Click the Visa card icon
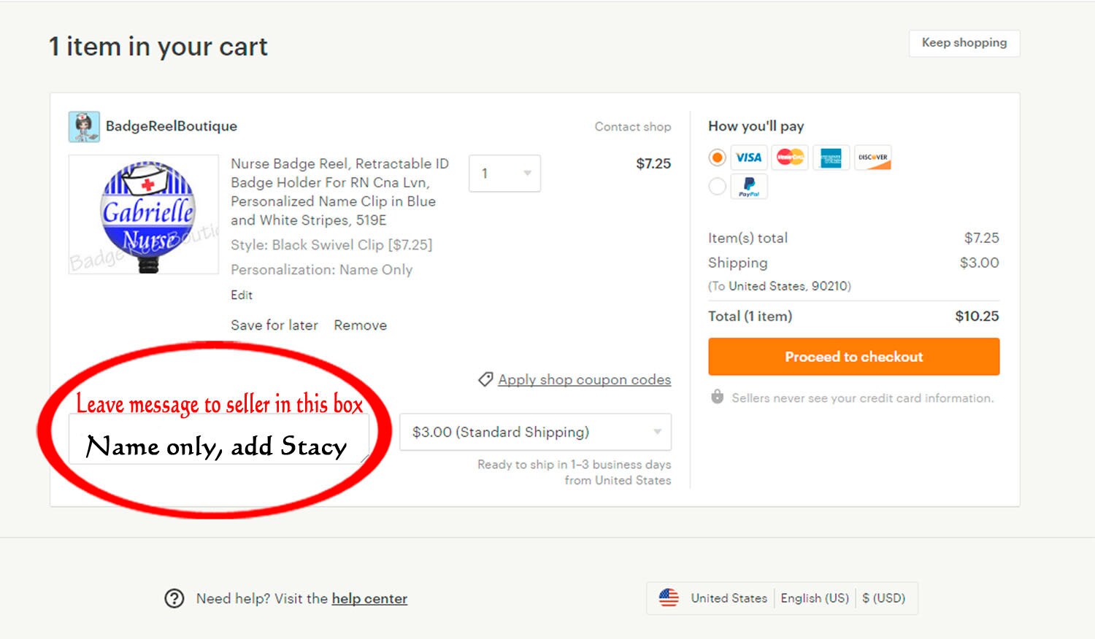The width and height of the screenshot is (1095, 639). point(748,158)
